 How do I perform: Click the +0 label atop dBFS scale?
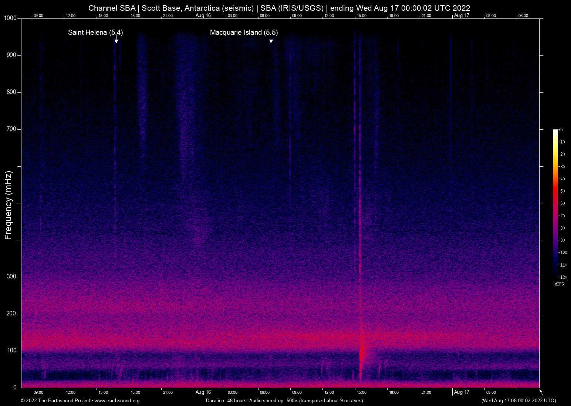(x=561, y=130)
